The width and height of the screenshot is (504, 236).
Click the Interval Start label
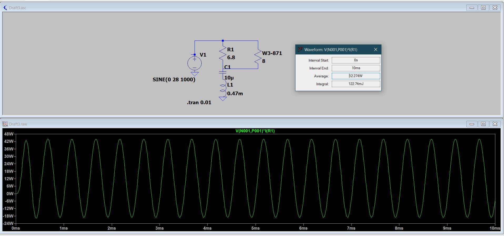[318, 60]
